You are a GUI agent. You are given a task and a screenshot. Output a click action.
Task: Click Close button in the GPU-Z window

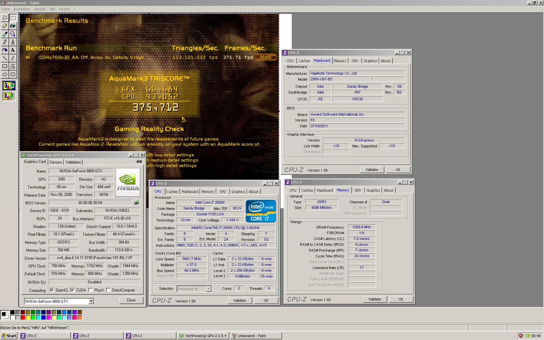(131, 300)
